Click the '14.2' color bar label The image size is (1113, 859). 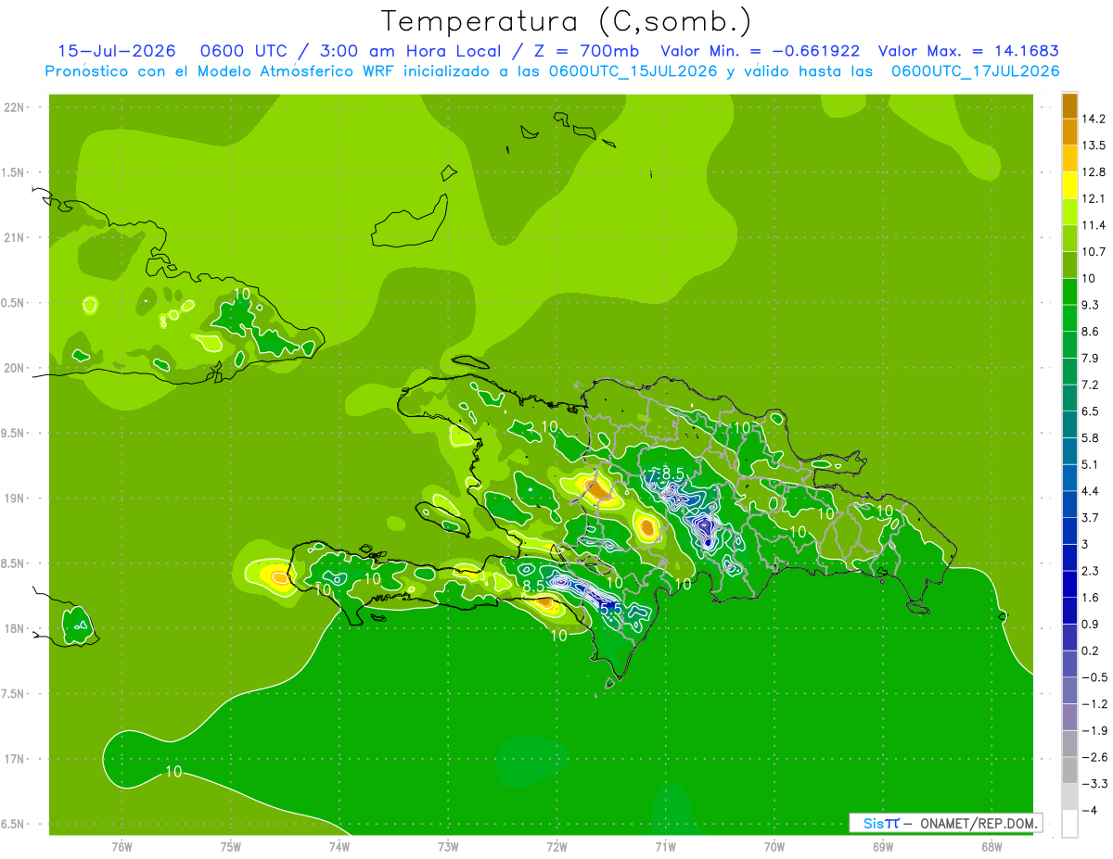pos(1095,119)
